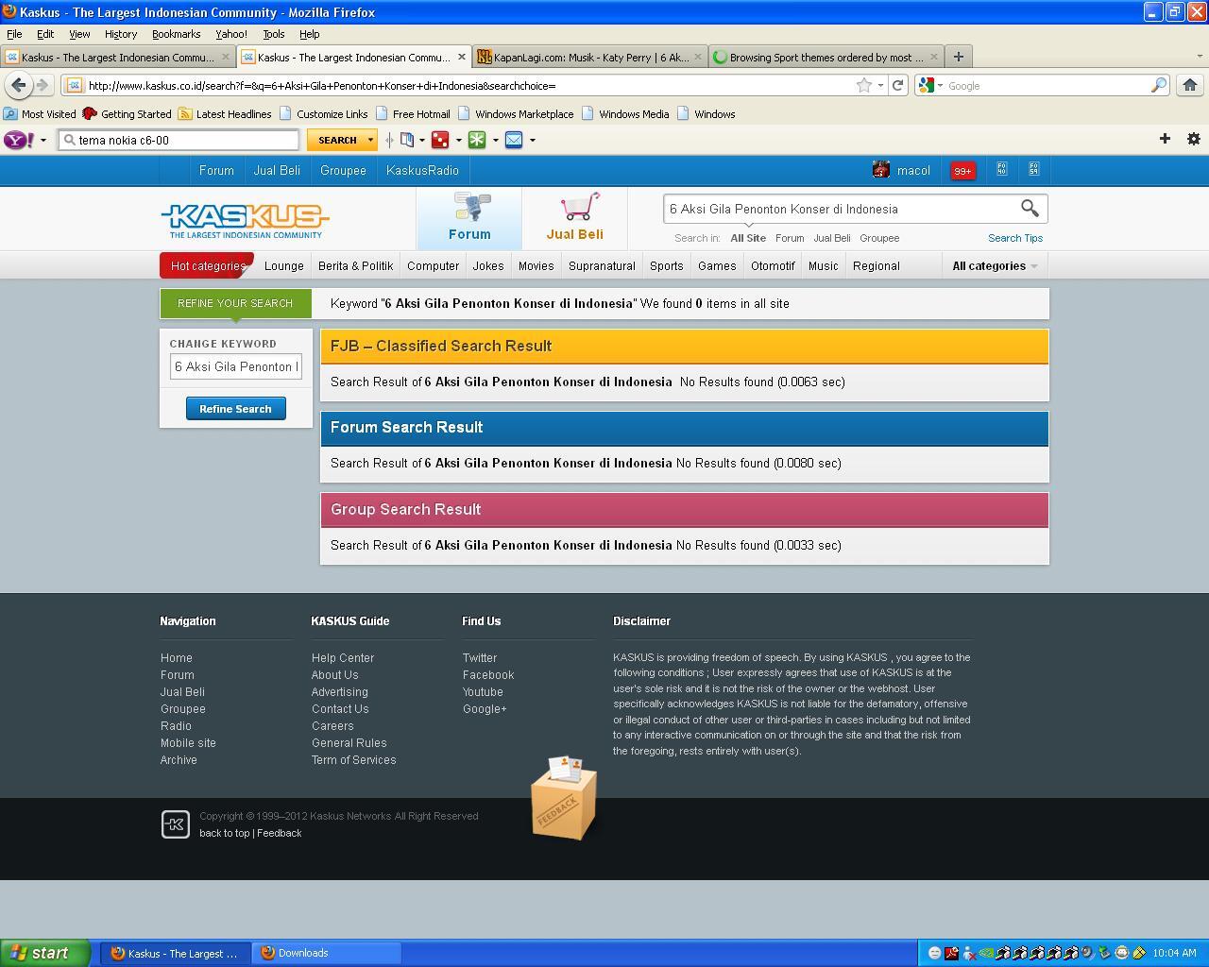Click the Yahoo toolbar search field
Screen dimensions: 1209x967
point(179,140)
